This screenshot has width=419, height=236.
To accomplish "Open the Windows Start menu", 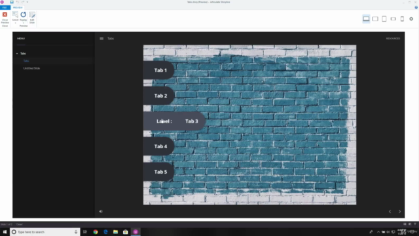I will [x=5, y=232].
